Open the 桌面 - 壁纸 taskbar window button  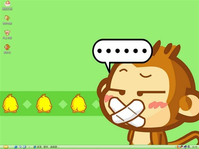[46, 147]
